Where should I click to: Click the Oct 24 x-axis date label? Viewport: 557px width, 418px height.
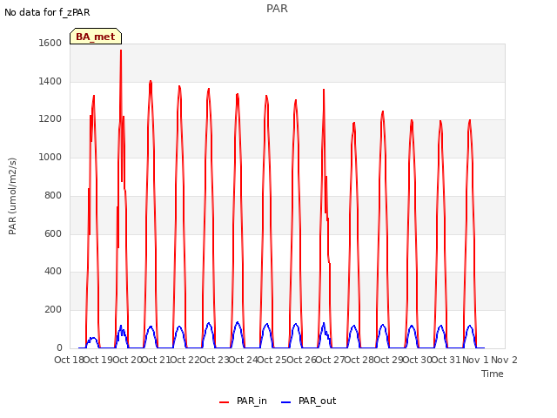(x=244, y=360)
